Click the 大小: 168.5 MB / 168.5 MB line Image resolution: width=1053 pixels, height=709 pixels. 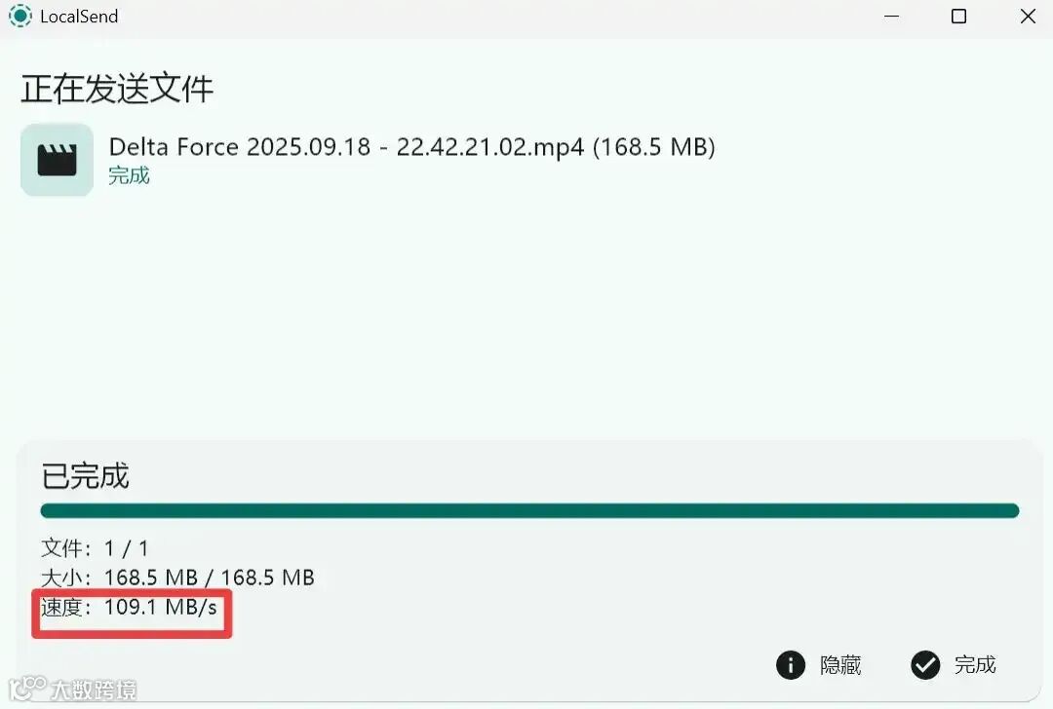pos(178,578)
